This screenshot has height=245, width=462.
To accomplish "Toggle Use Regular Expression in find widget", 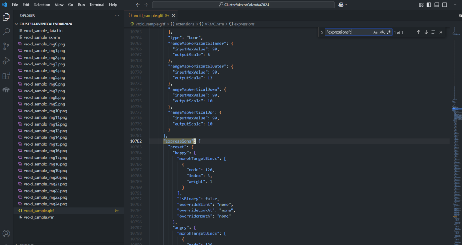I will click(388, 32).
